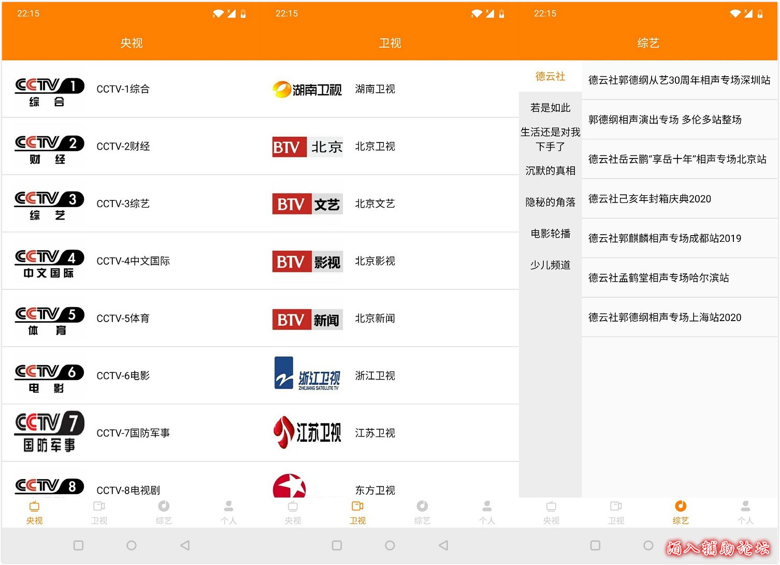Tap Android recents square under 综艺 screen
780x565 pixels.
[596, 545]
